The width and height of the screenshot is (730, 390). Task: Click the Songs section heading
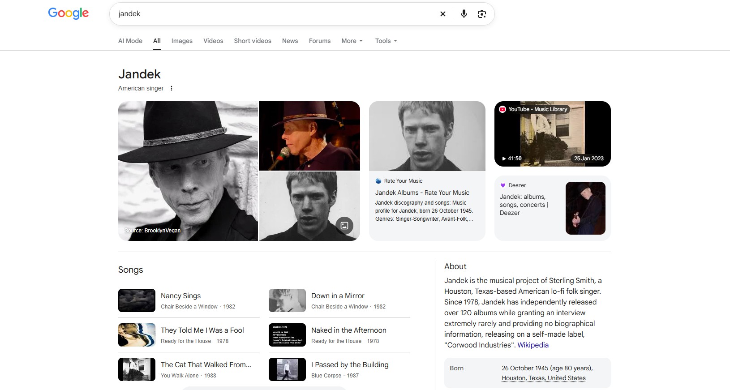(x=131, y=270)
